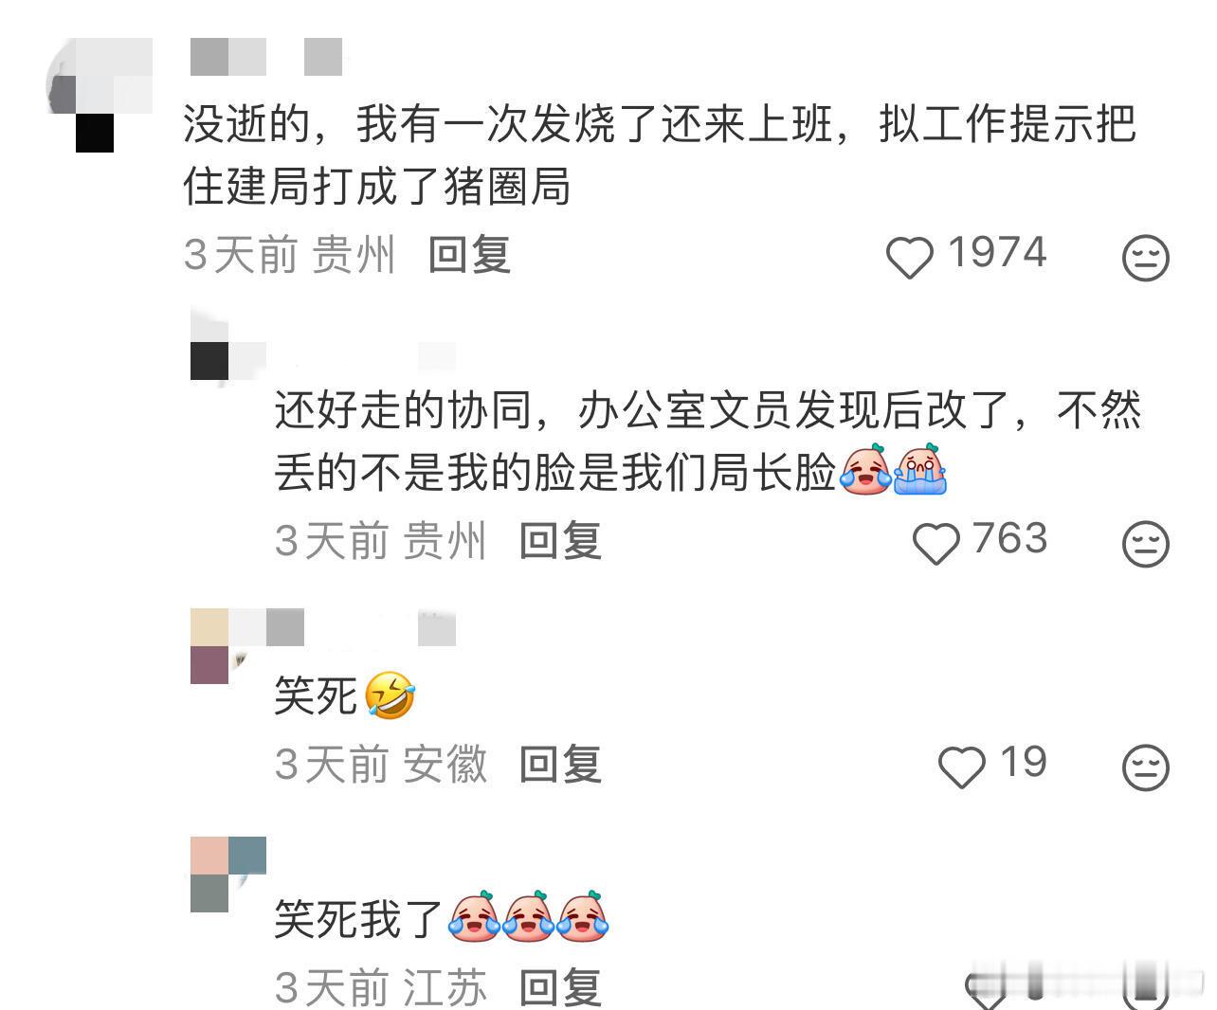The image size is (1217, 1010).
Task: Open avatar of 笑死 commenter from 安徽
Action: (x=228, y=646)
